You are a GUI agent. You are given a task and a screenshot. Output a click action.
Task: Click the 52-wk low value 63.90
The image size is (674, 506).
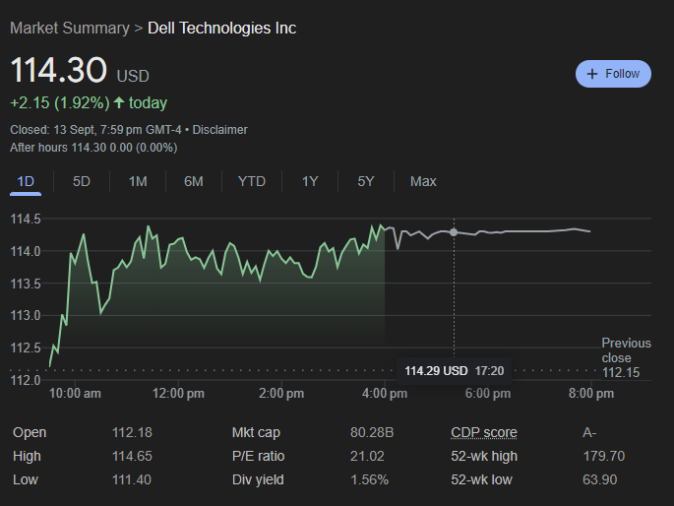tap(599, 479)
